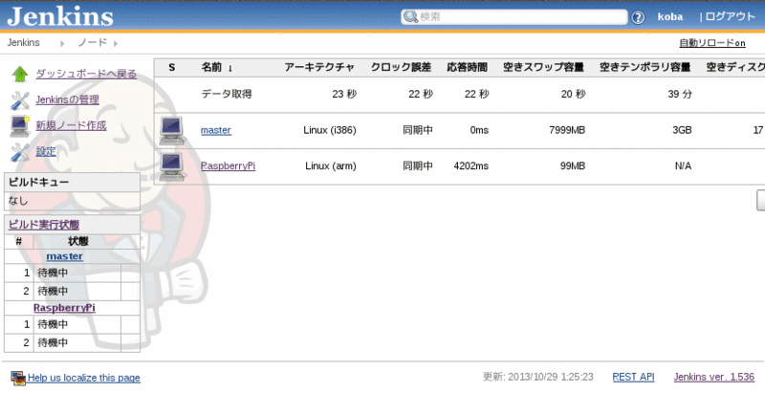This screenshot has height=395, width=765.
Task: Click the ビルドキュー panel header
Action: (x=73, y=182)
